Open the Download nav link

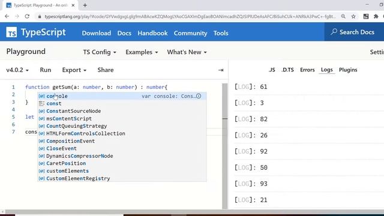tap(96, 33)
